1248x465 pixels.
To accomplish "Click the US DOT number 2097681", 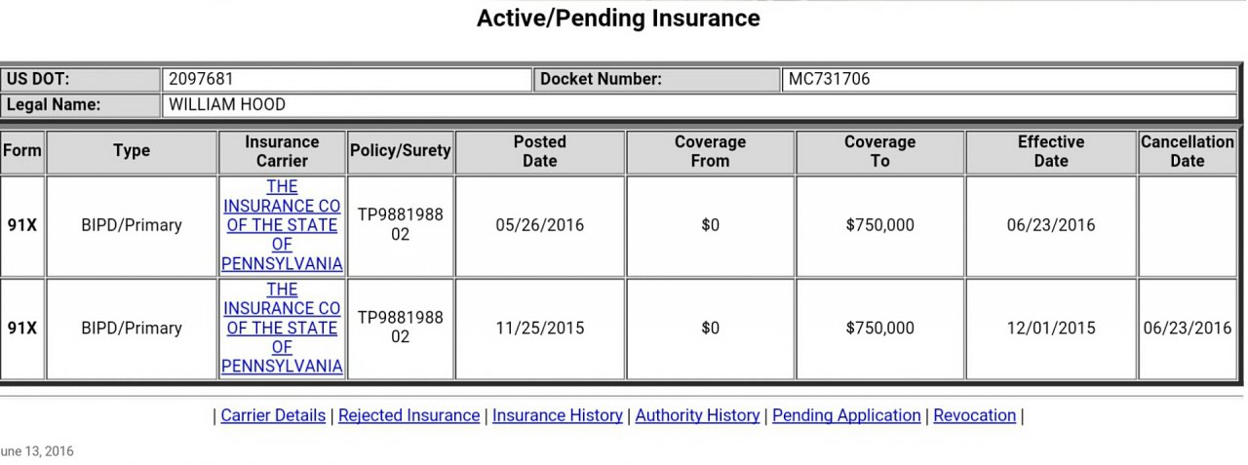I will click(201, 79).
